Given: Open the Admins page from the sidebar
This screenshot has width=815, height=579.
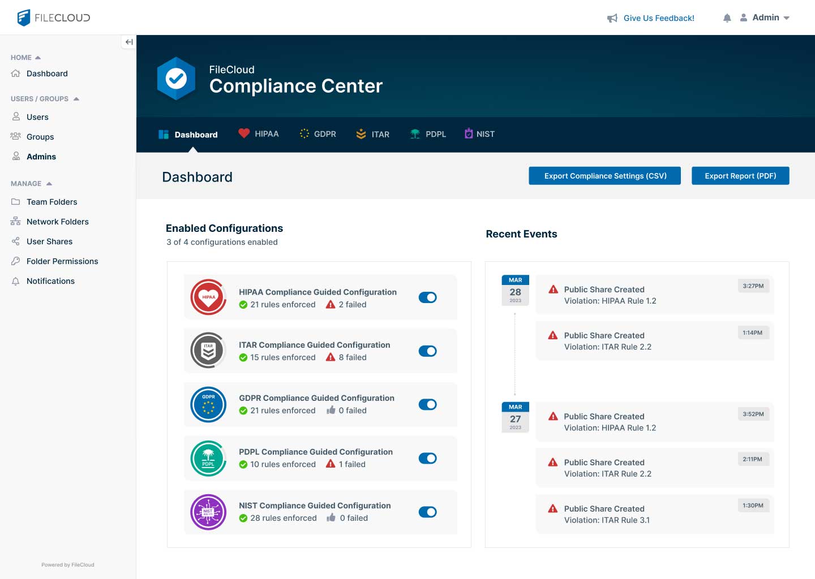Looking at the screenshot, I should 41,157.
